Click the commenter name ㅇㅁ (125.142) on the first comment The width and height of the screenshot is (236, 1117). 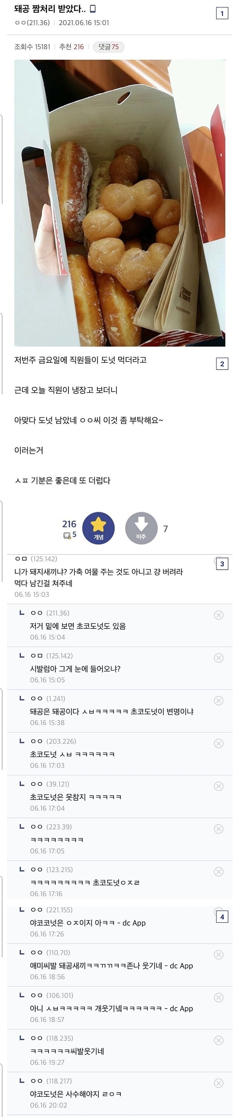[36, 559]
